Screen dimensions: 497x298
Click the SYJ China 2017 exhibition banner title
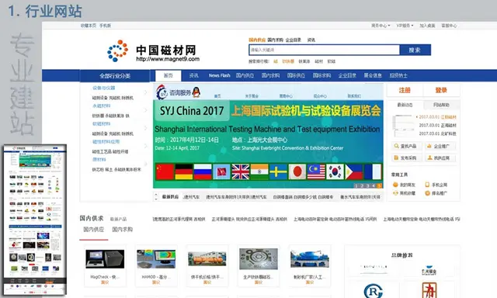click(x=192, y=110)
